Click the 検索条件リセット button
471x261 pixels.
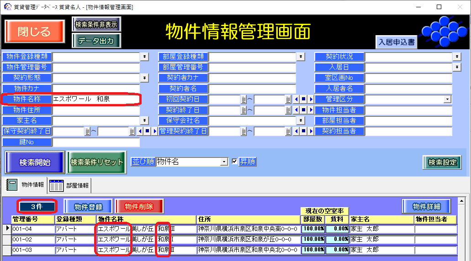[96, 162]
